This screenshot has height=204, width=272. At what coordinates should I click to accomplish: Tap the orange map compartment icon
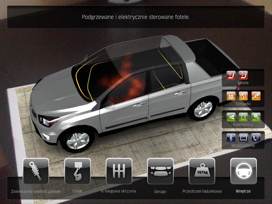pos(243,96)
